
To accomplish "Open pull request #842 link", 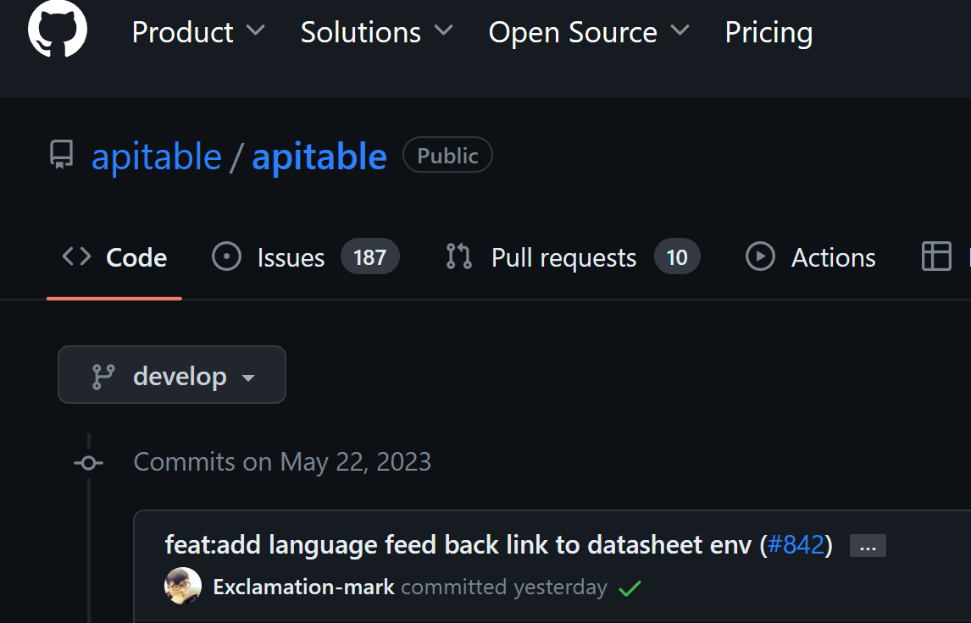I will (796, 544).
